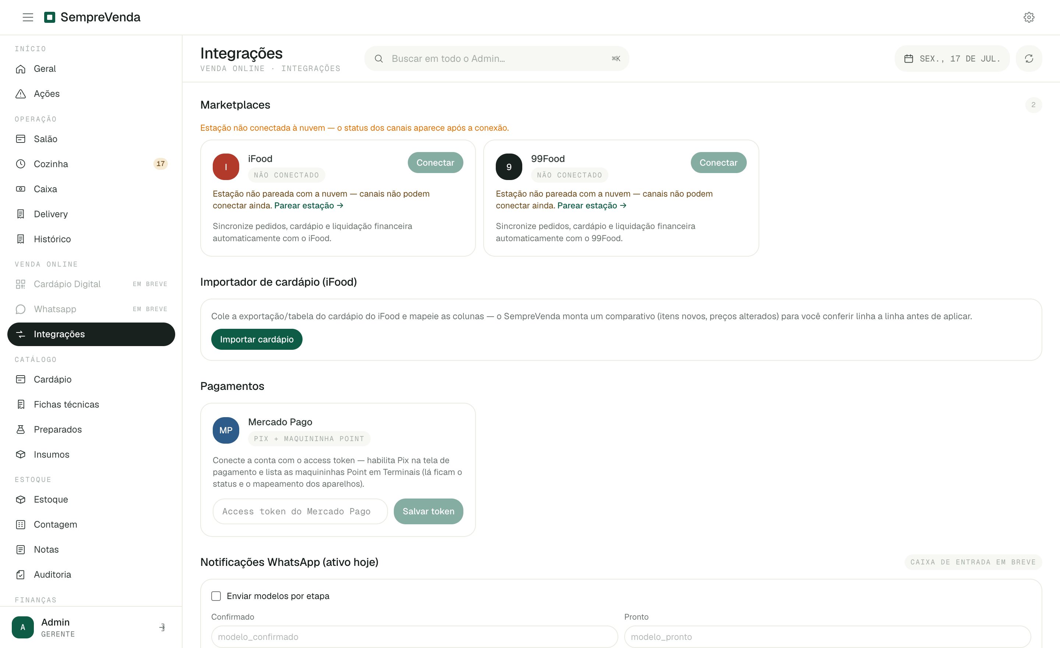Click the Histórico receipt icon
The height and width of the screenshot is (648, 1060).
point(21,239)
